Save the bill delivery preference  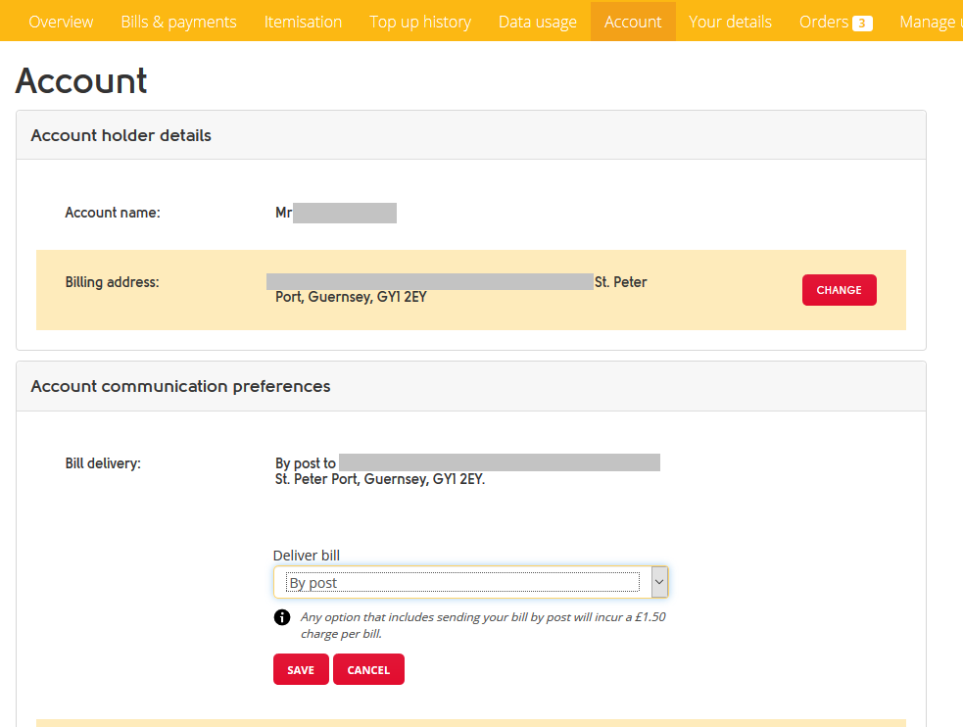301,670
